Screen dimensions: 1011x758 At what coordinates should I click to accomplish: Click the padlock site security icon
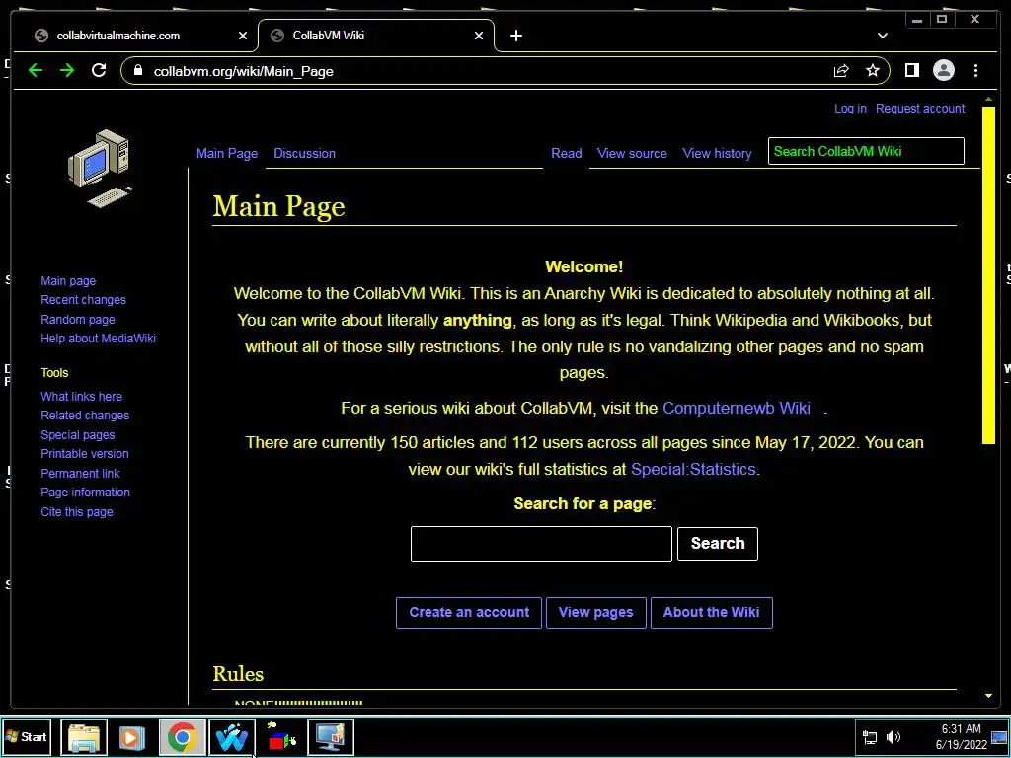pyautogui.click(x=138, y=70)
